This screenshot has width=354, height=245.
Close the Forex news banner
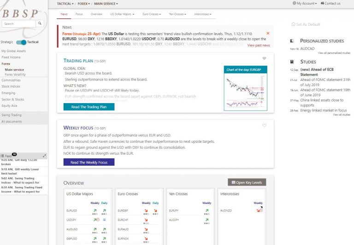point(268,34)
